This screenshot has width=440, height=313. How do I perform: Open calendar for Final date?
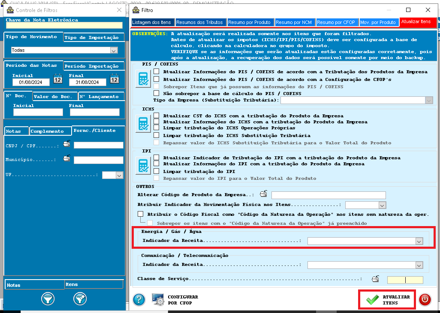coord(115,79)
